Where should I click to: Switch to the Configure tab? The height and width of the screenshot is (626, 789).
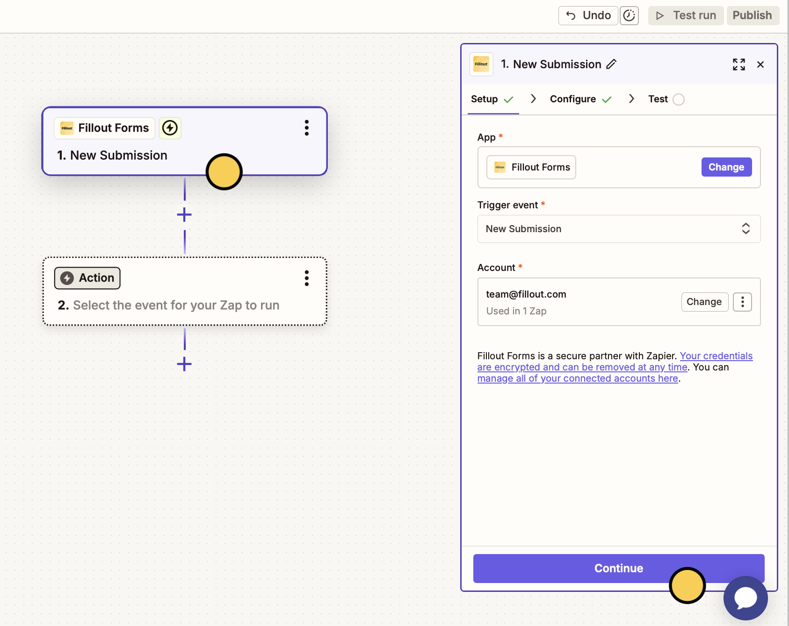coord(581,99)
